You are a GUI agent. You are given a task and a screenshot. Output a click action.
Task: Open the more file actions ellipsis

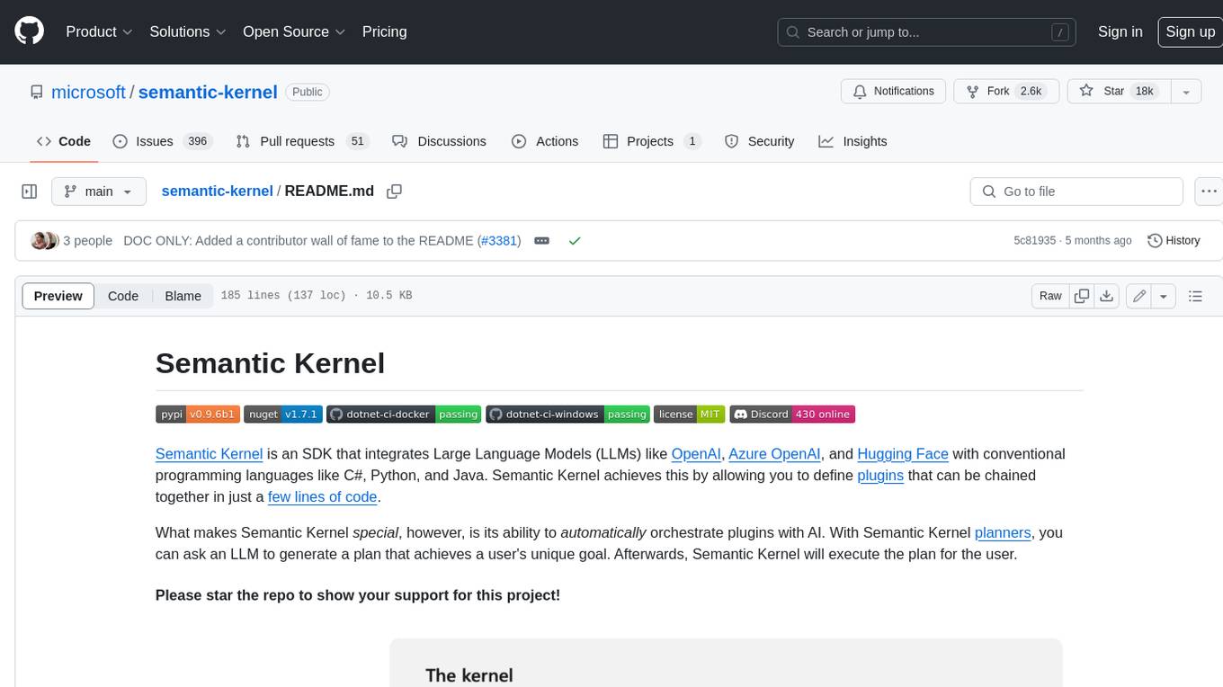(x=1209, y=192)
